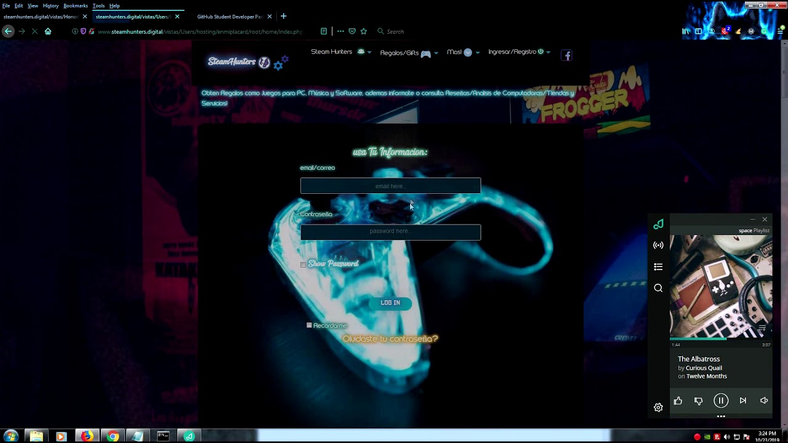Screen dimensions: 788x443
Task: Open Bookmarks menu in Firefox
Action: tap(76, 6)
